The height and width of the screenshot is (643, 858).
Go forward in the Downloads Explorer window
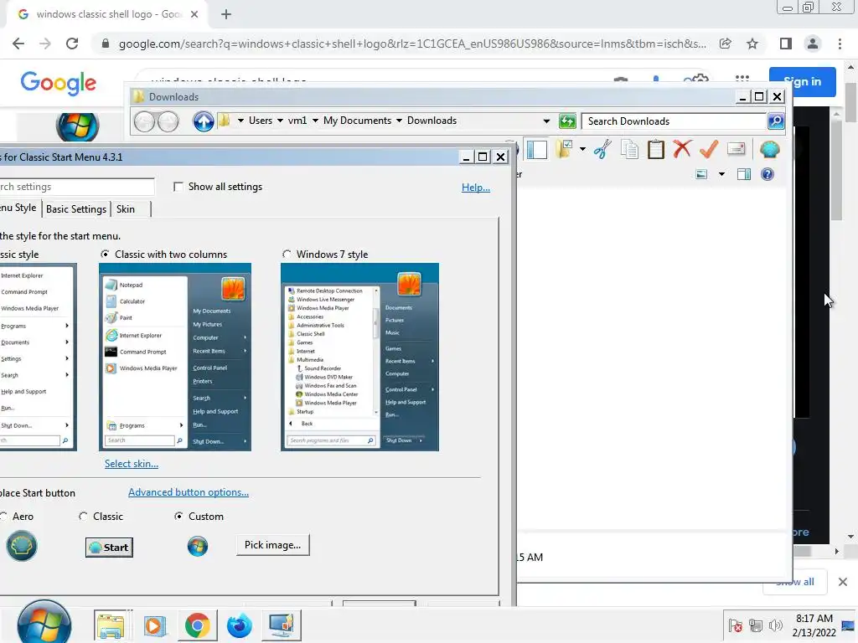click(x=168, y=121)
